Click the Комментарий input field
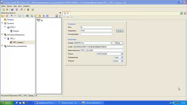Image resolution: width=187 pixels, height=105 pixels. pos(96,34)
